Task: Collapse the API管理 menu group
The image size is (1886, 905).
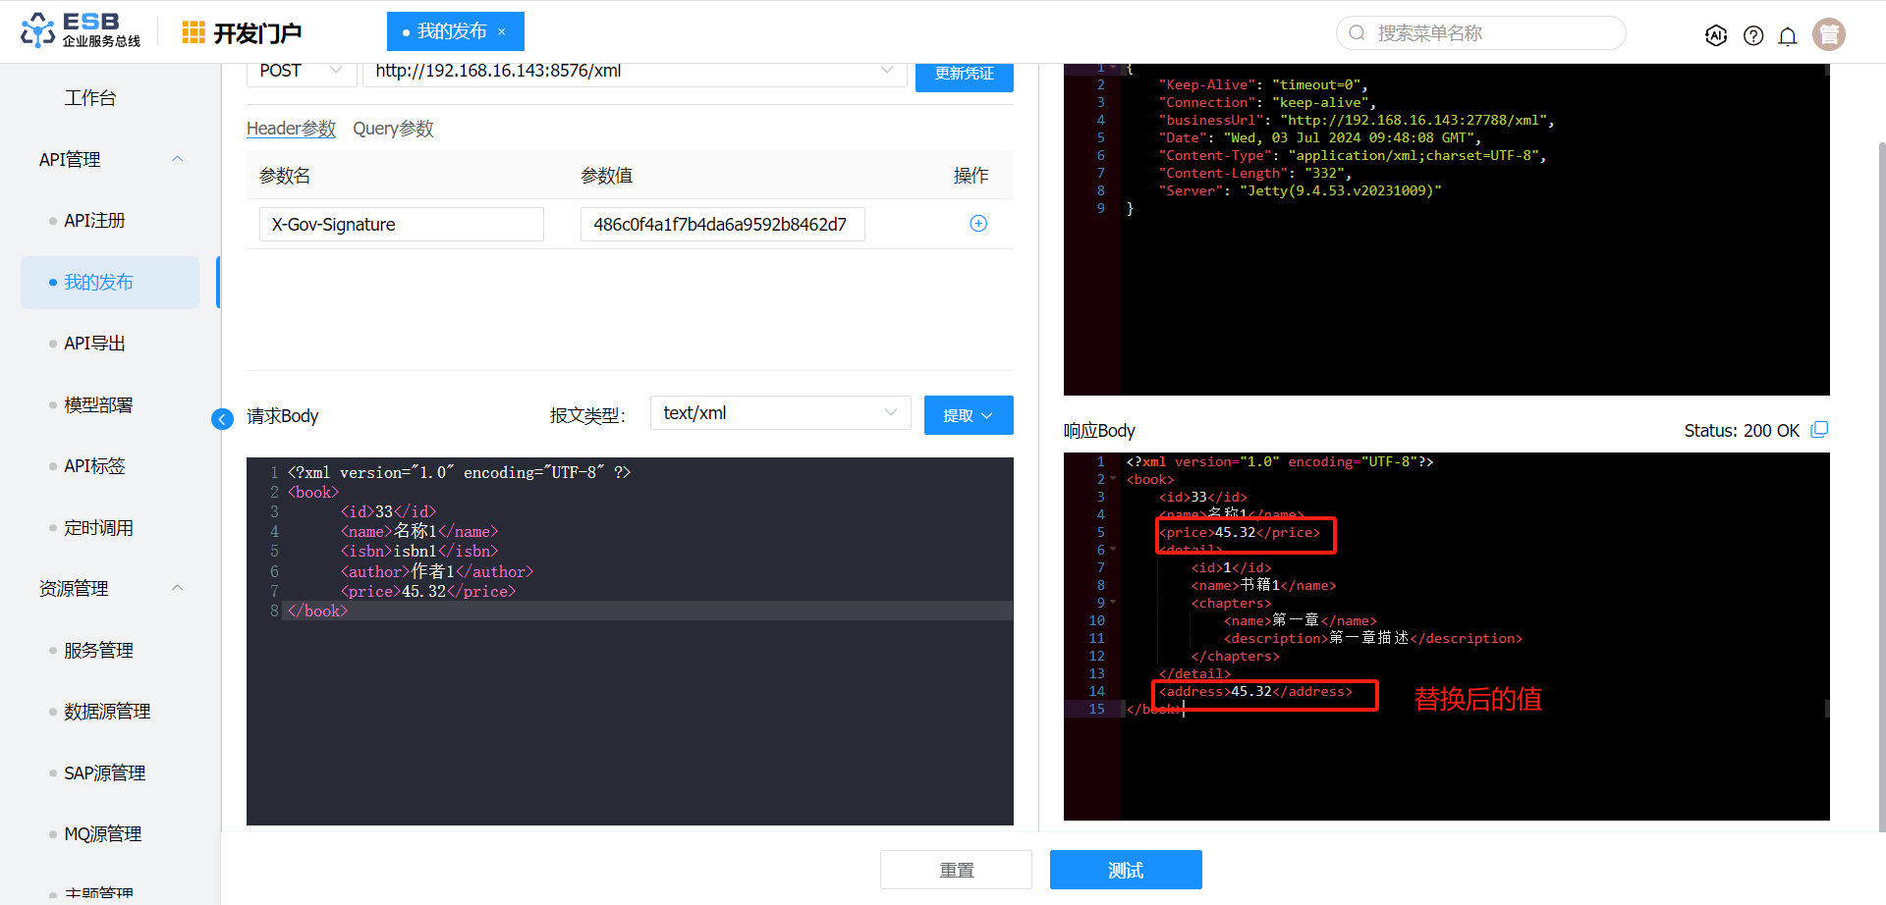Action: click(178, 159)
